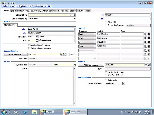Open list picker for Nadřazená firma
Screen dimensions: 154x115
point(74,15)
